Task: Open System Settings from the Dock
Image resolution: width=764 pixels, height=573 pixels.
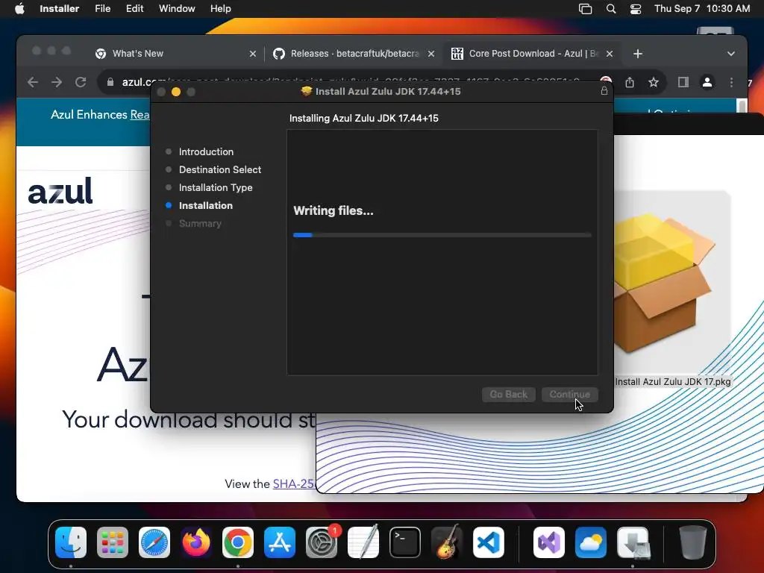Action: point(322,542)
